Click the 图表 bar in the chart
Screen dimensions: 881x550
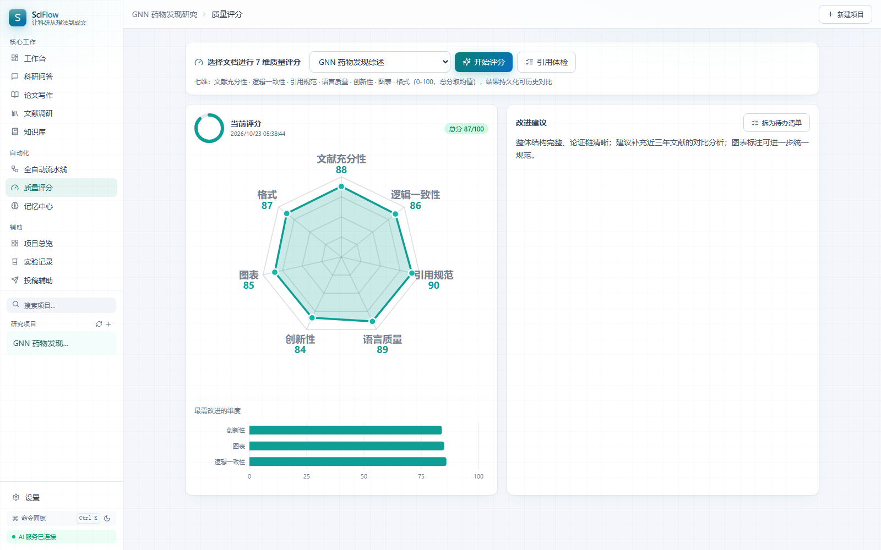click(x=346, y=446)
